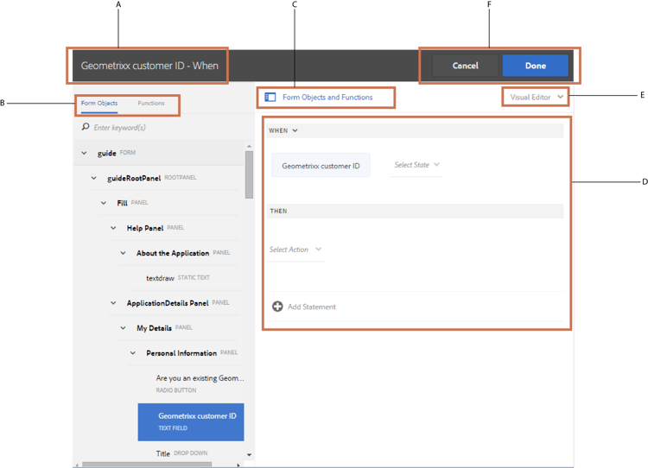The image size is (648, 468).
Task: Open the Select State dropdown
Action: click(416, 165)
